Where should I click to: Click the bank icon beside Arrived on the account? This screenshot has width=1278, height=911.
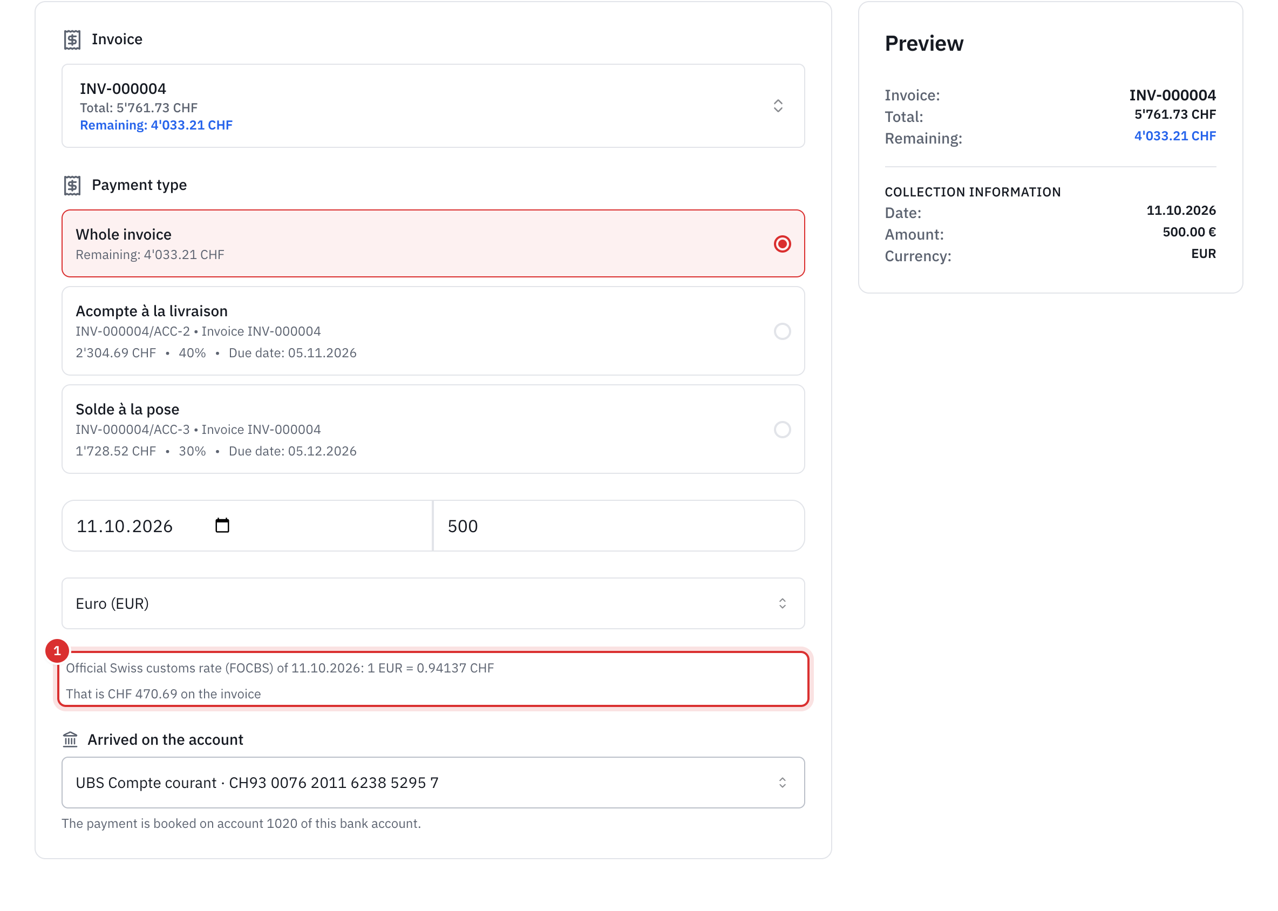[x=70, y=739]
